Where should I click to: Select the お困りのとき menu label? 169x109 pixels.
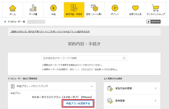tap(135, 14)
